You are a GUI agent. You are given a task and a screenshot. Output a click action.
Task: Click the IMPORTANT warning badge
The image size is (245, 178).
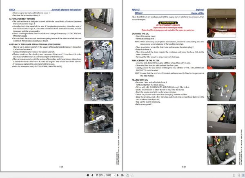pyautogui.click(x=168, y=23)
